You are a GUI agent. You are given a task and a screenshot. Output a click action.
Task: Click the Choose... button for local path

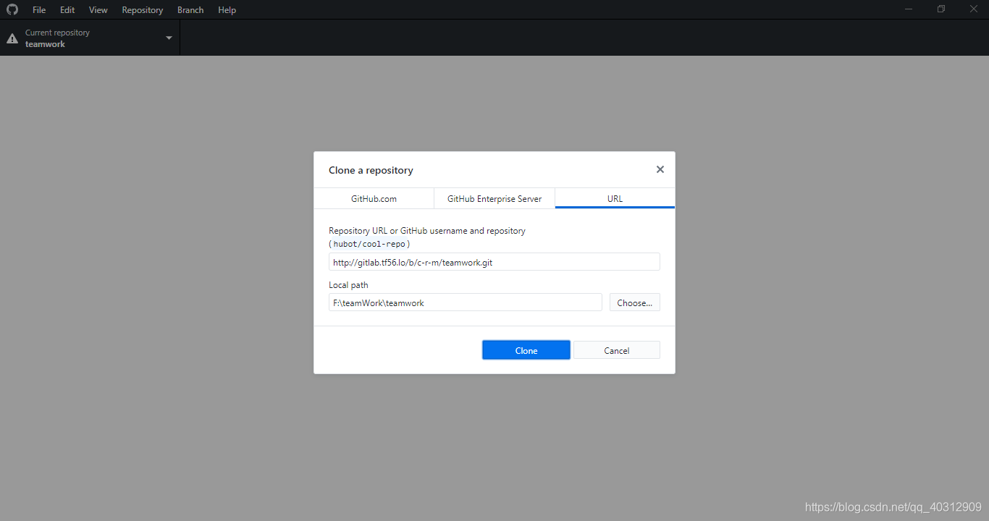[x=635, y=302]
